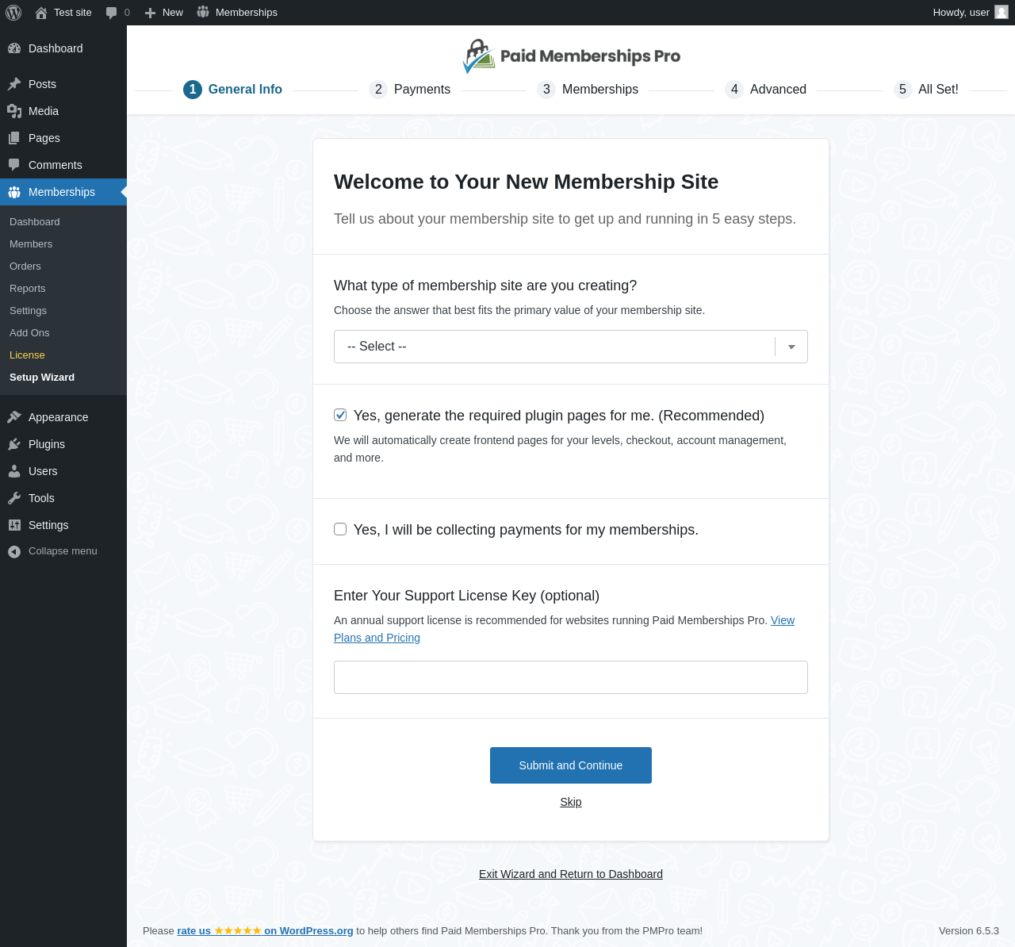Click the Appearance brush icon
1015x947 pixels.
click(14, 417)
